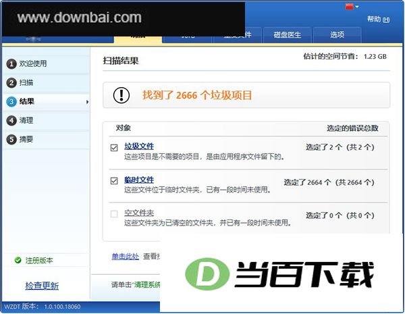Image resolution: width=405 pixels, height=314 pixels.
Task: Click 选定了 0 个 (共 0 个) count
Action: 340,215
